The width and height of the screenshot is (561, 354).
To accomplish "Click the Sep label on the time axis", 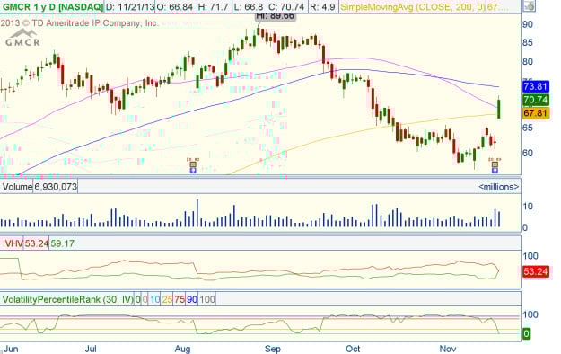I will click(x=273, y=349).
